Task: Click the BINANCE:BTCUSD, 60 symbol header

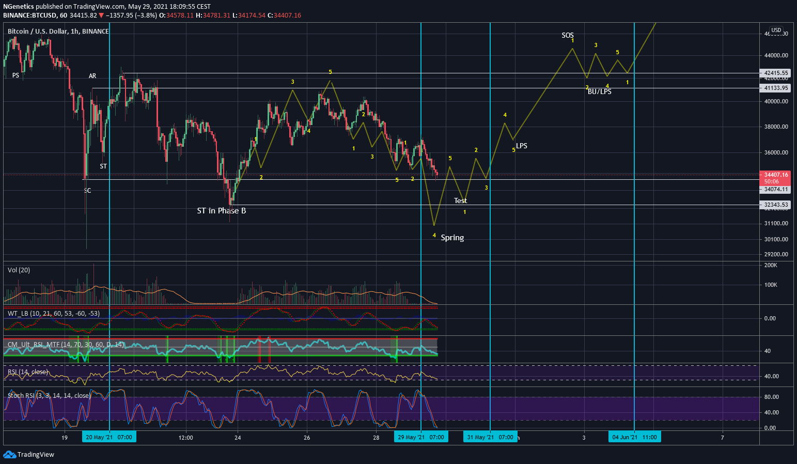Action: pos(35,16)
